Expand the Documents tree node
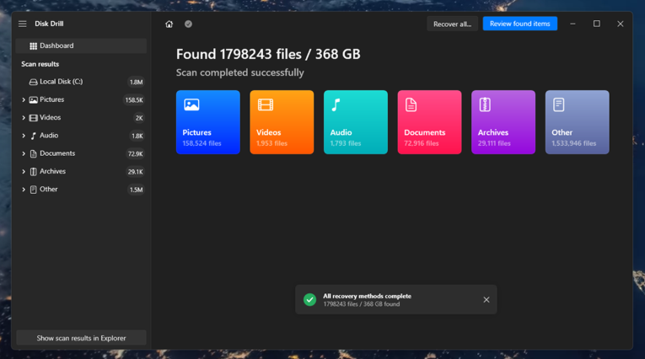645x359 pixels. (24, 154)
